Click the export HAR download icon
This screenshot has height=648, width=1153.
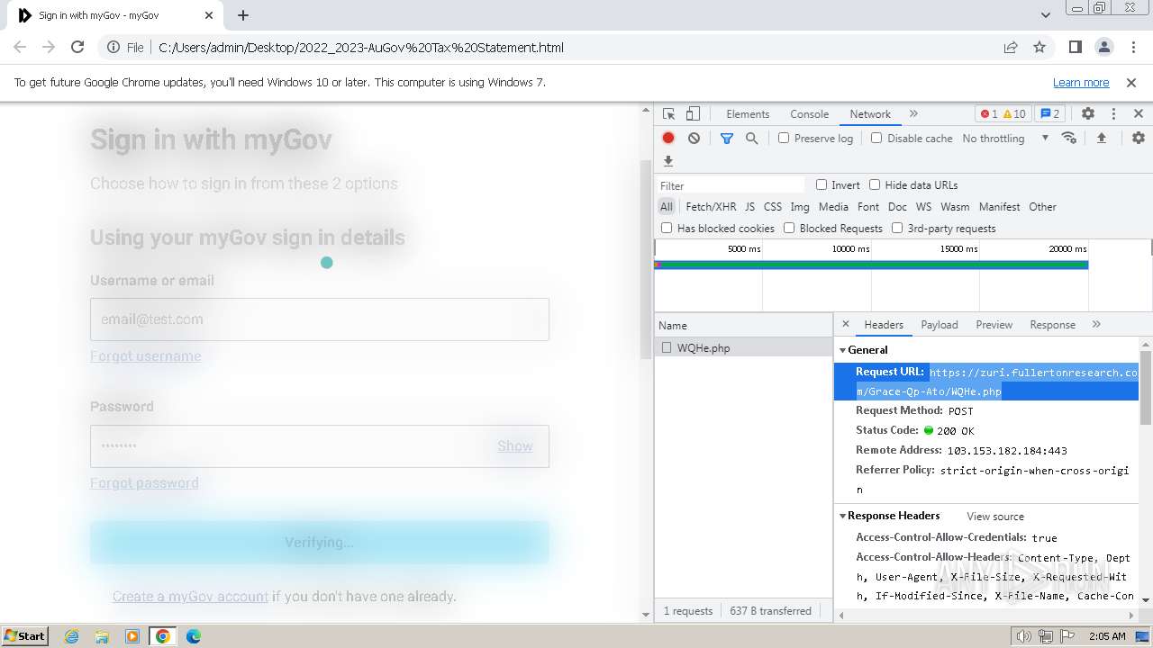(668, 161)
